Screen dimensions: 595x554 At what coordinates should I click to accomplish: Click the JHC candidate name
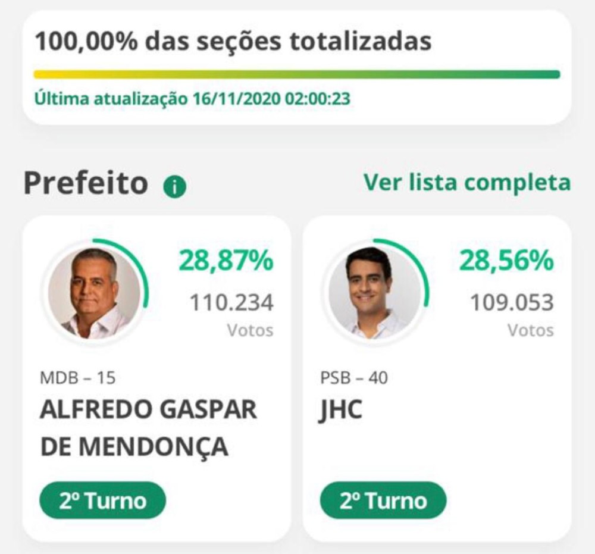pyautogui.click(x=340, y=411)
